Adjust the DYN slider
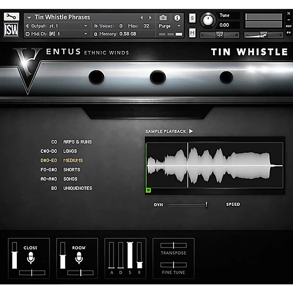 [206, 204]
